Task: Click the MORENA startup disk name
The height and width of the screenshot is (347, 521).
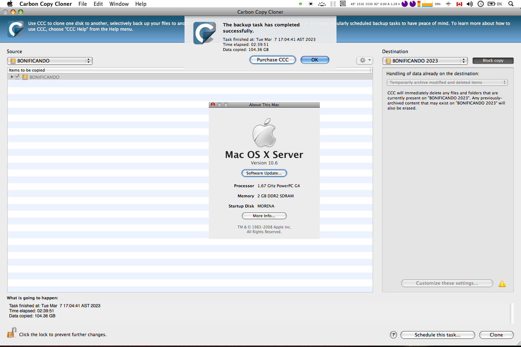Action: click(x=266, y=206)
